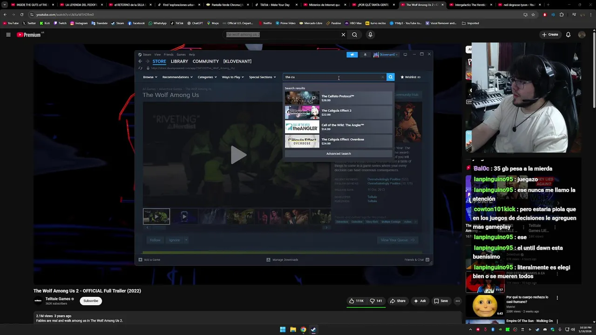Click the Steam search magnifier button
The width and height of the screenshot is (596, 335).
point(391,77)
